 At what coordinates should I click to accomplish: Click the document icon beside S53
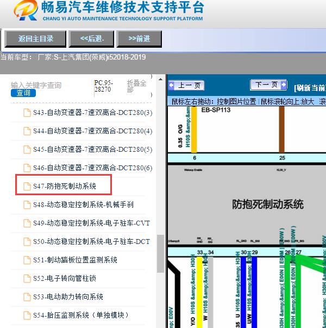pyautogui.click(x=27, y=297)
